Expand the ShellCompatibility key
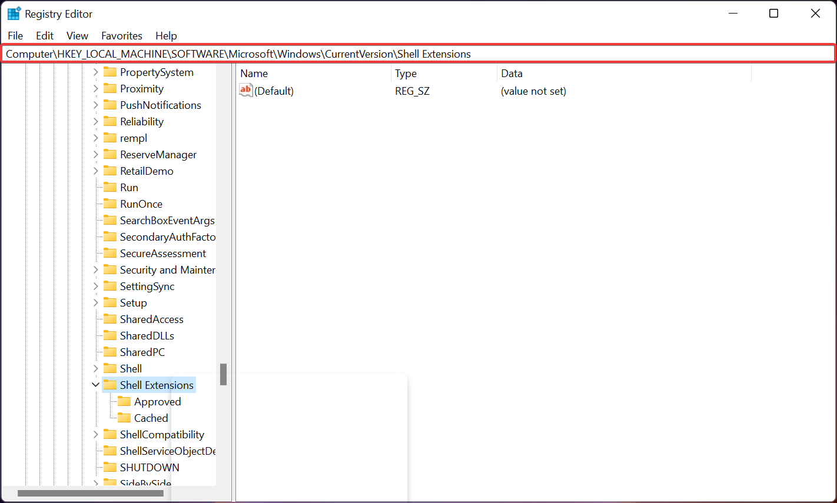 95,434
